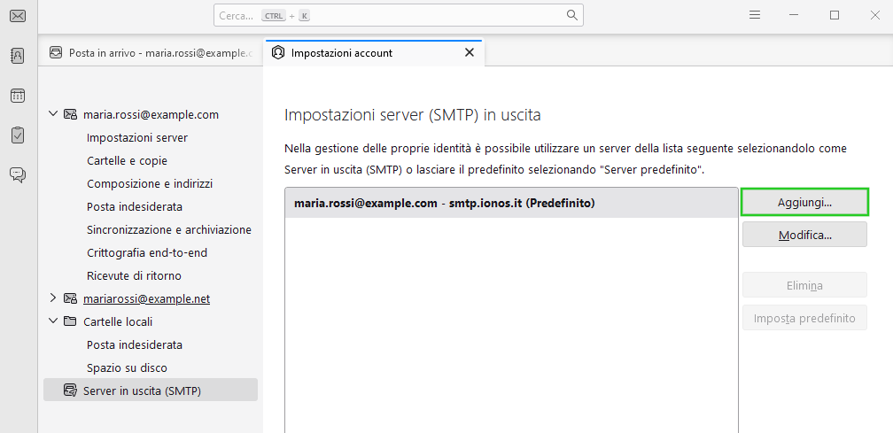Click the Aggiungi... button
Viewport: 893px width, 433px height.
(x=804, y=203)
